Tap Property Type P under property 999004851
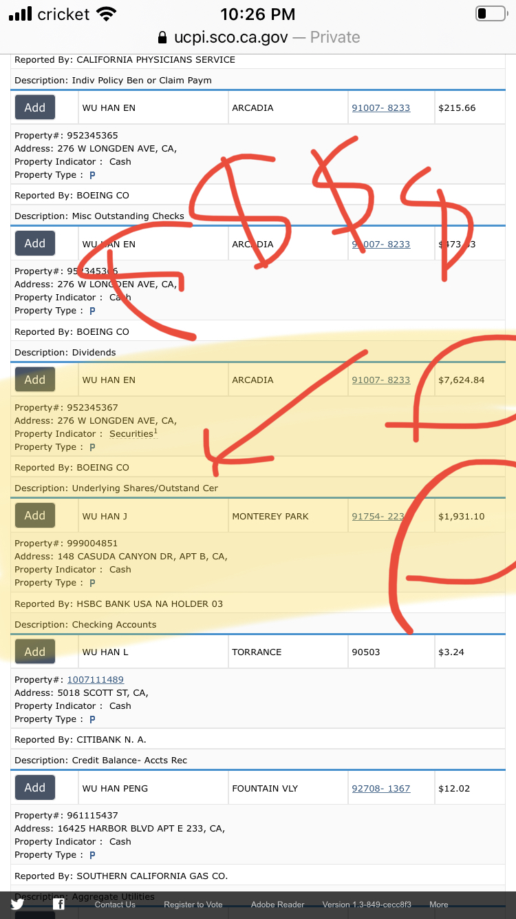 pos(92,583)
